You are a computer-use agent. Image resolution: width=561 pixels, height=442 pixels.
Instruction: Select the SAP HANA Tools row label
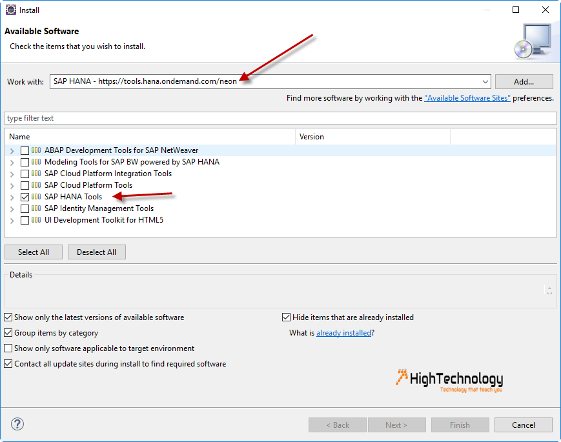73,197
